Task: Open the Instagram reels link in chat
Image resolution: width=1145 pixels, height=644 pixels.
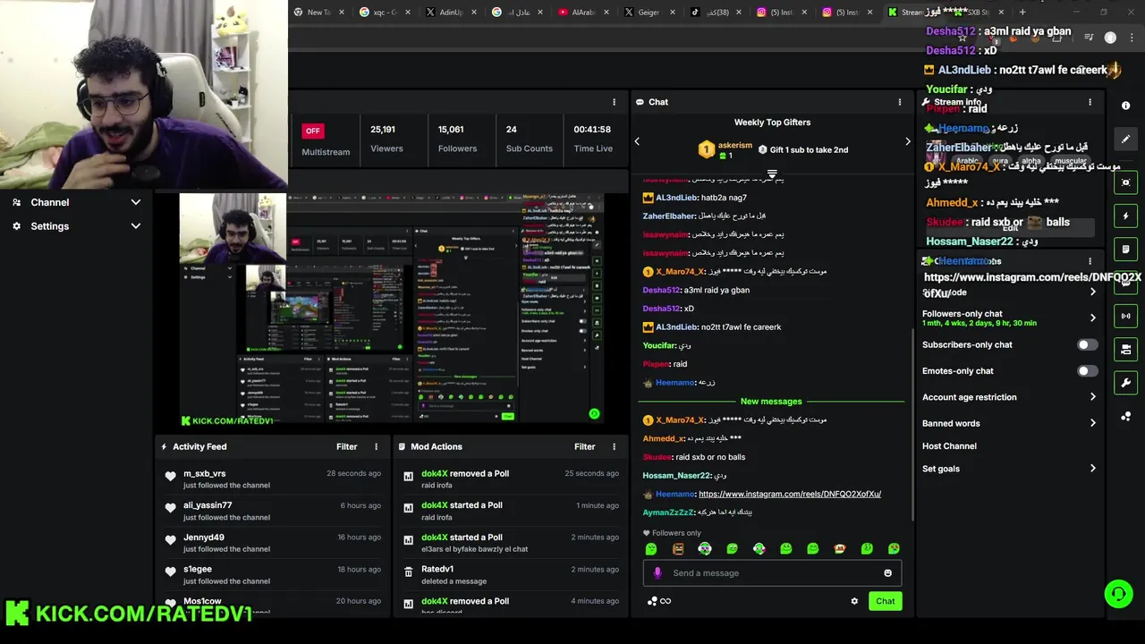Action: (x=789, y=494)
